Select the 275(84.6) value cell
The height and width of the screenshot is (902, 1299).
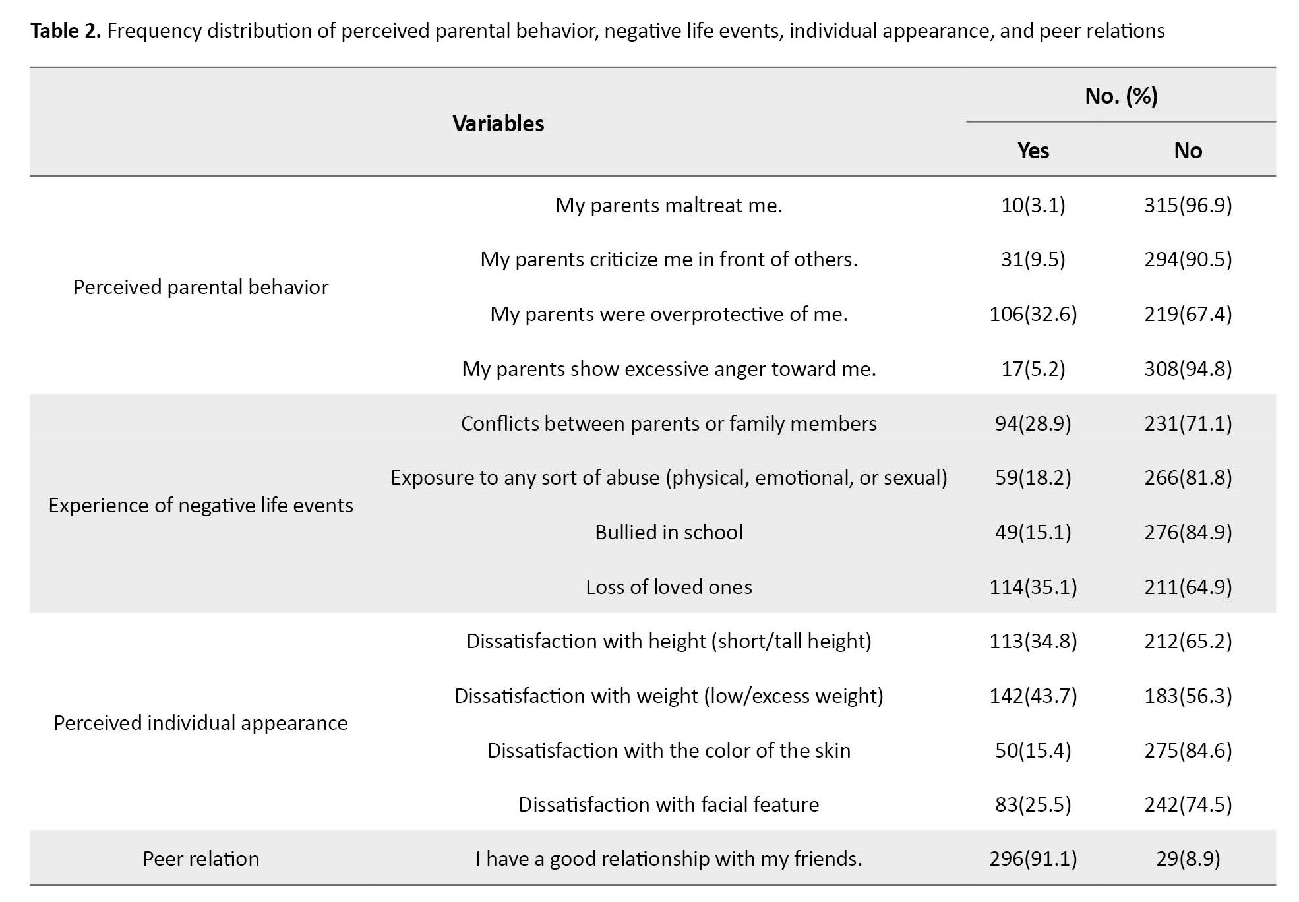coord(1188,750)
